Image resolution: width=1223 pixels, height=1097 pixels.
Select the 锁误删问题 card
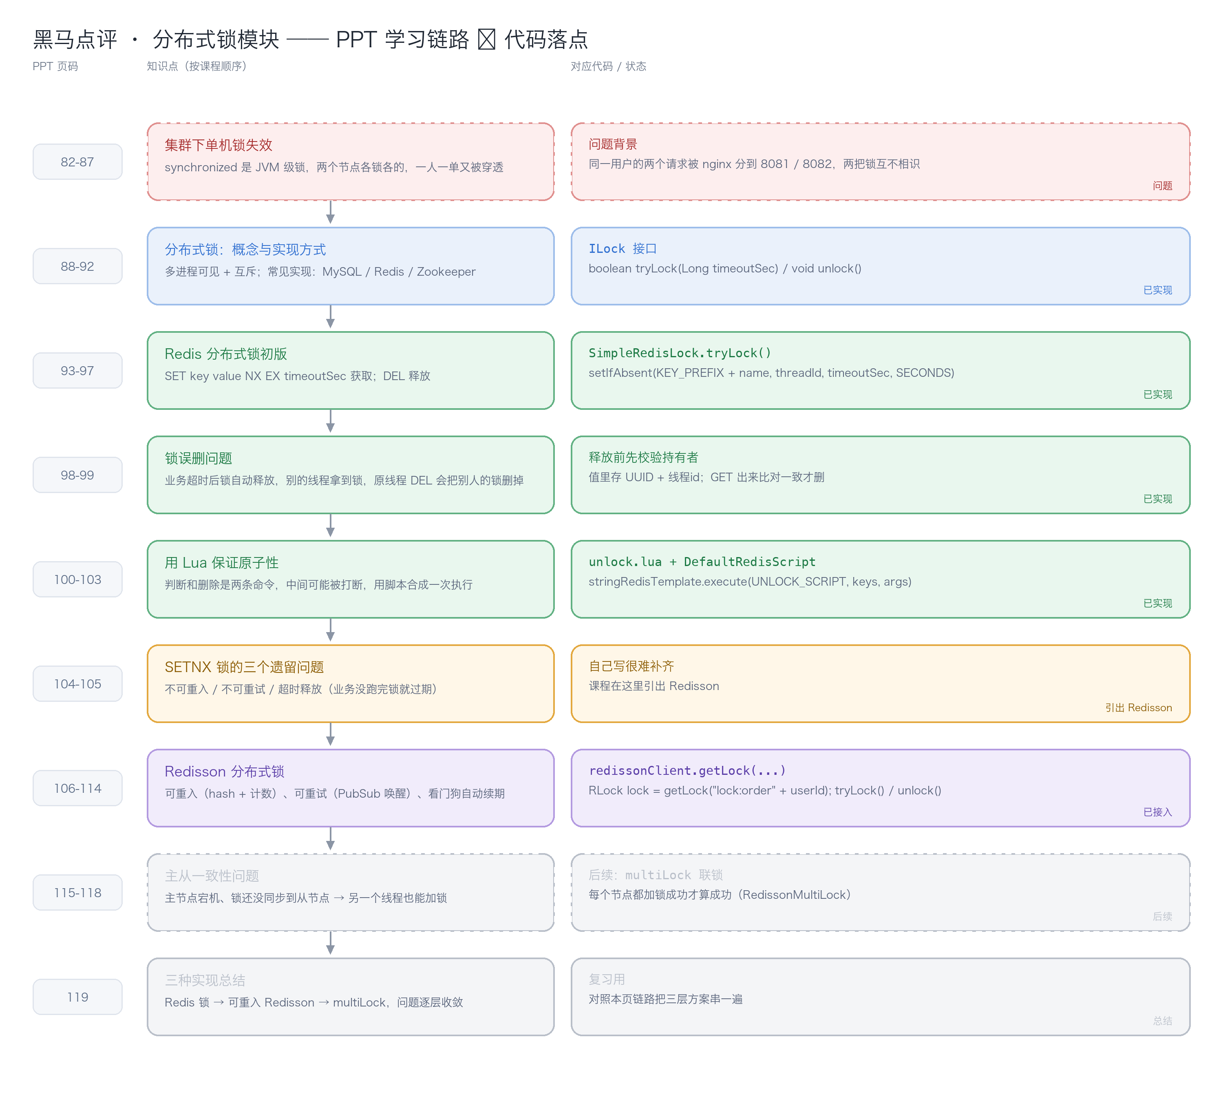[x=351, y=474]
